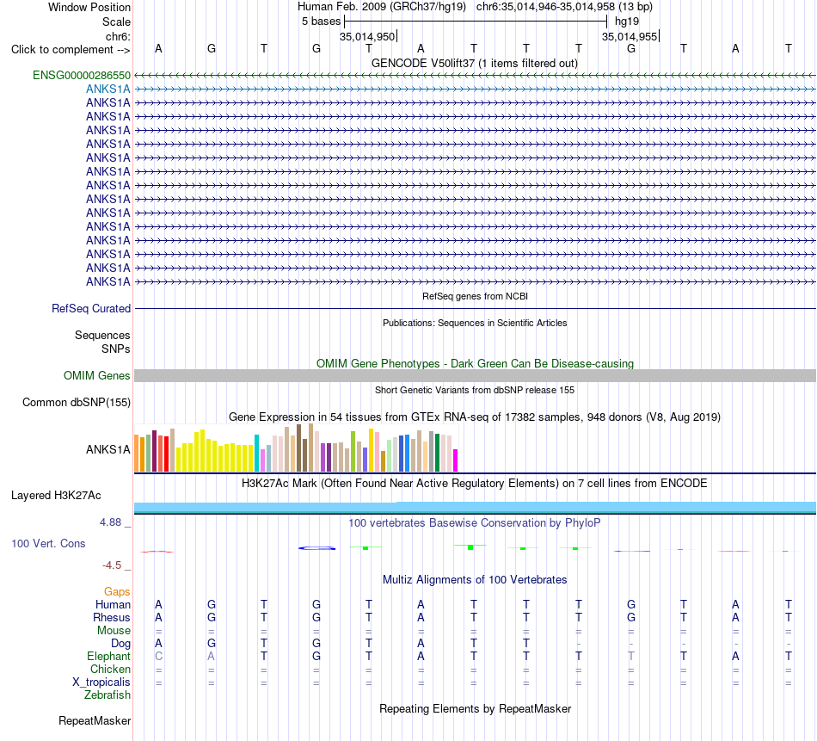This screenshot has height=741, width=817.
Task: Click the 'hg19' label beside the scale bar
Action: pyautogui.click(x=627, y=22)
